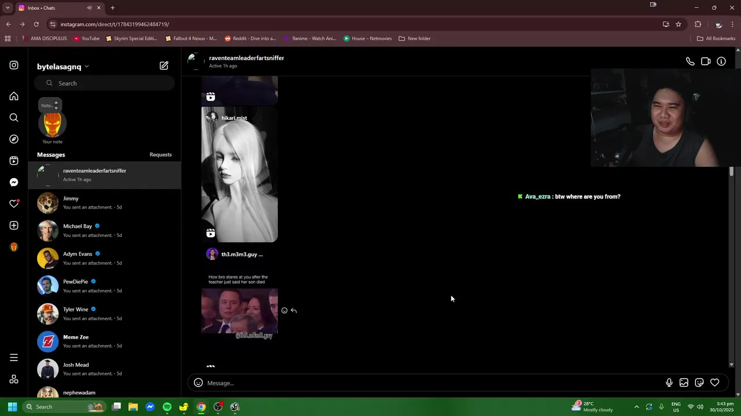Open Instagram logo home link
741x416 pixels.
click(14, 65)
